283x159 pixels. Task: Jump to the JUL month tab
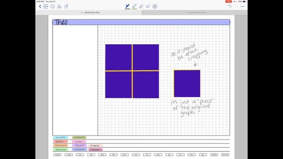(x=147, y=155)
